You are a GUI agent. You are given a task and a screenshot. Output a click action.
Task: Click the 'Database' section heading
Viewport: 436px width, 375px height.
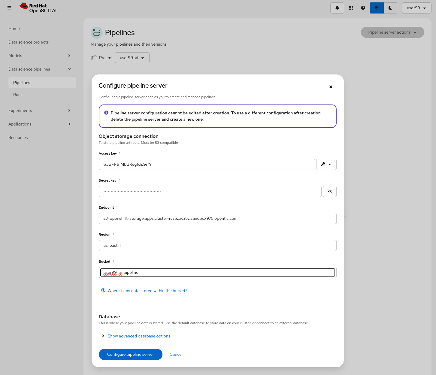tap(109, 316)
